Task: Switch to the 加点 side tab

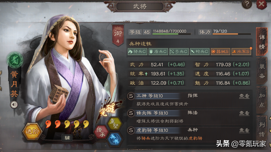Action: pyautogui.click(x=262, y=100)
